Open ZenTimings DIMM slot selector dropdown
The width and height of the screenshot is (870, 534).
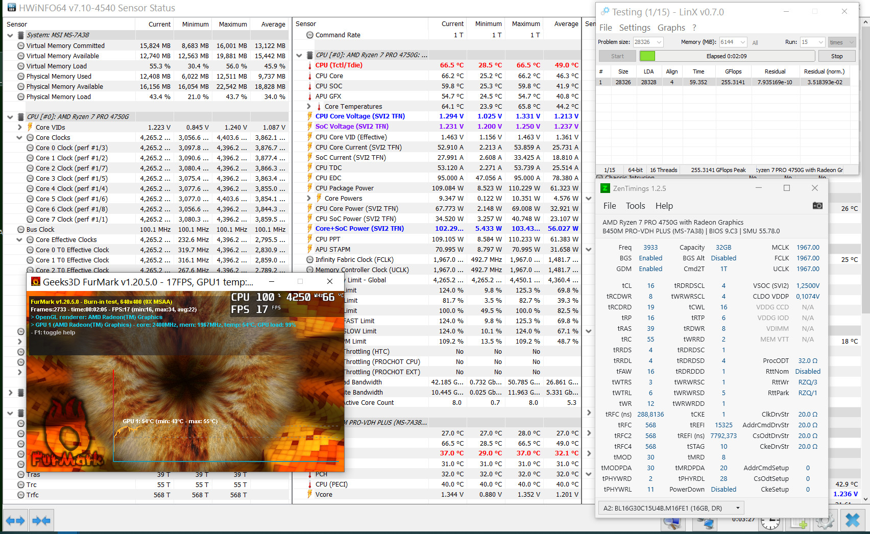point(737,508)
